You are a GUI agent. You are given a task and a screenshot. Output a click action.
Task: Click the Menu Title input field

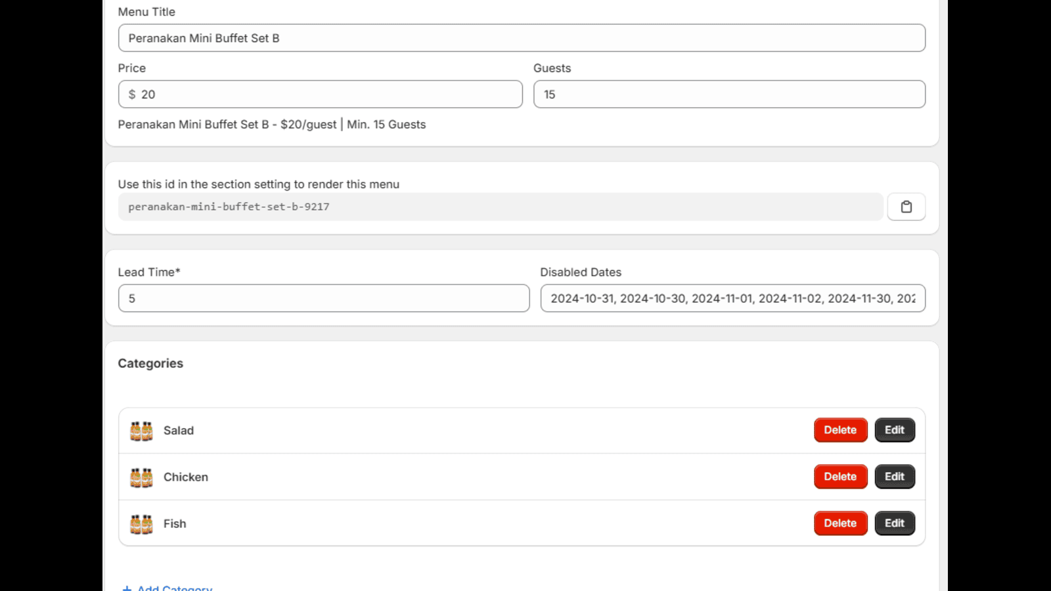point(521,38)
